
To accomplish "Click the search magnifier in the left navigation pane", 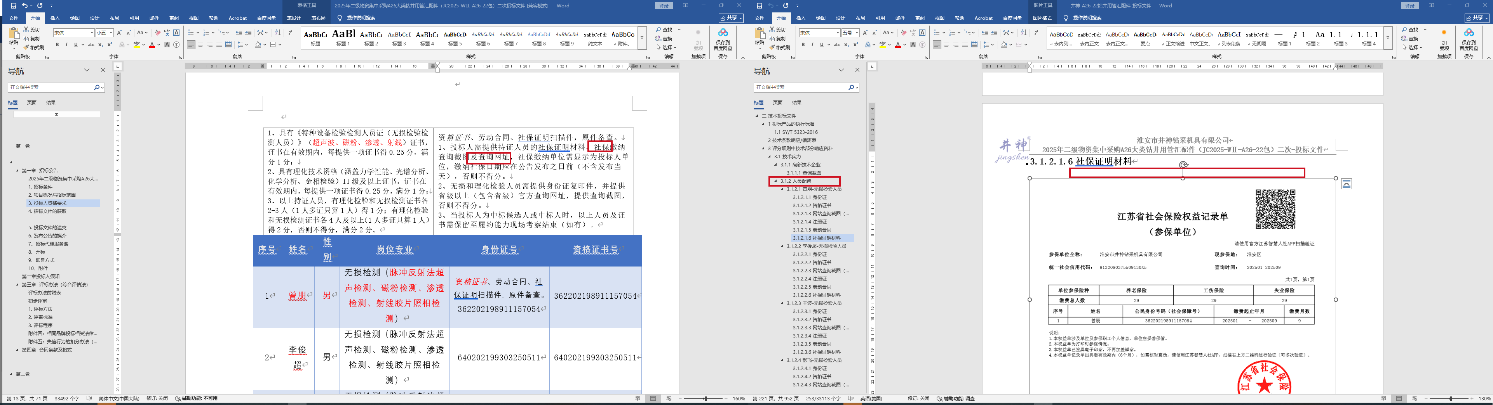I will pyautogui.click(x=96, y=87).
